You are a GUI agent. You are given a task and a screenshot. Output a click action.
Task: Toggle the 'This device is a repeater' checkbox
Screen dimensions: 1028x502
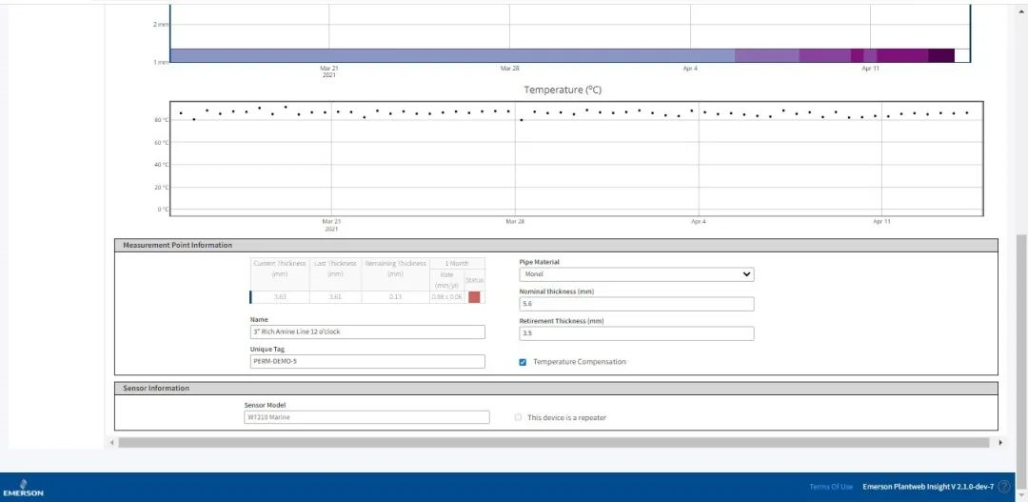point(518,417)
